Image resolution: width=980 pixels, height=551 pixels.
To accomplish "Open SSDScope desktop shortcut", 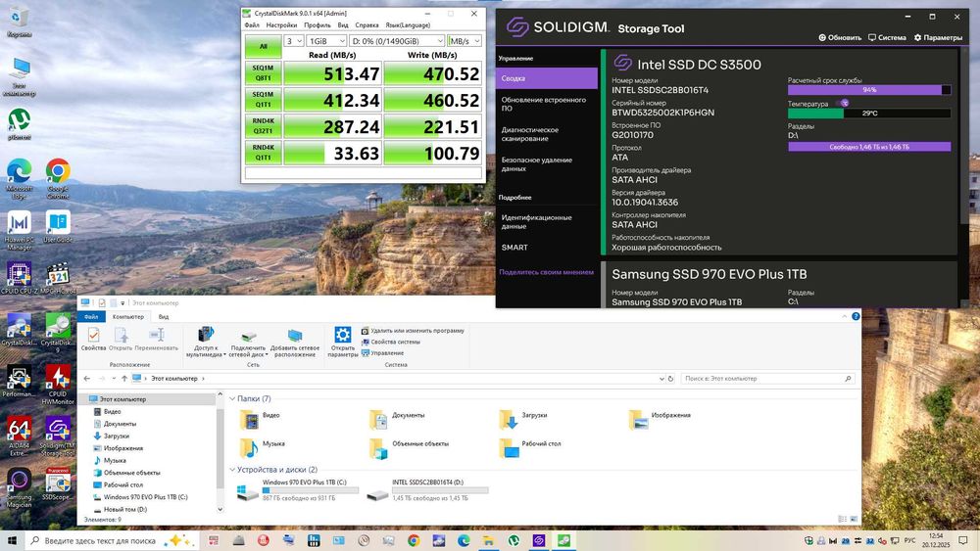I will pos(58,483).
